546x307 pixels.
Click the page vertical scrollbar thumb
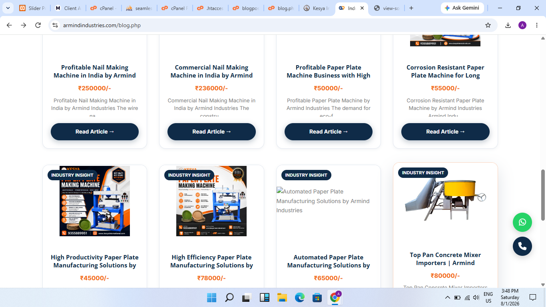[x=543, y=195]
